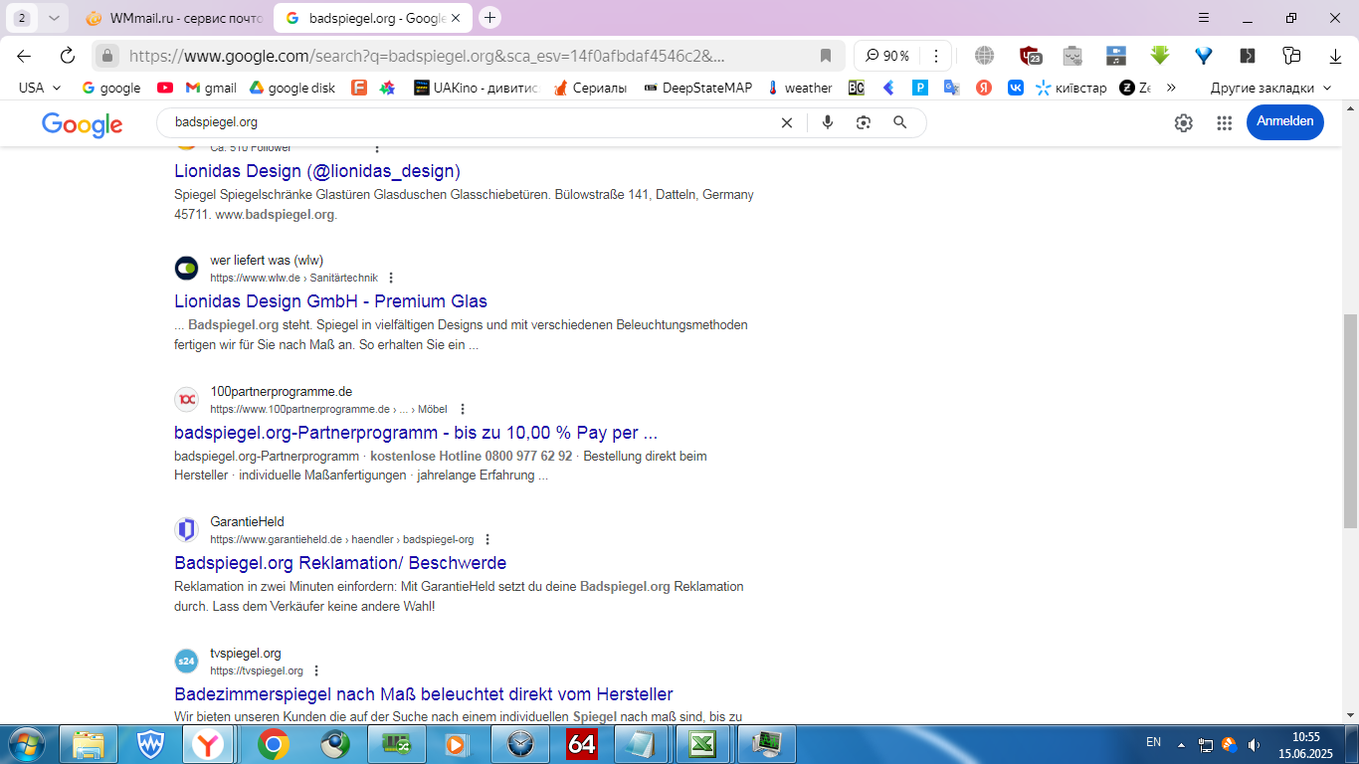The width and height of the screenshot is (1359, 764).
Task: Open the volume speaker tray icon
Action: 1254,744
